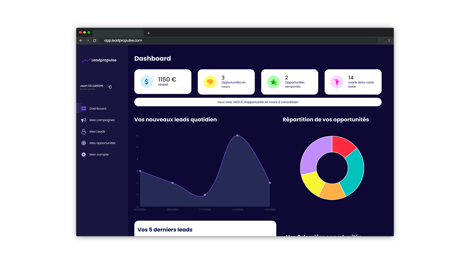Image resolution: width=470 pixels, height=264 pixels.
Task: Open the browser three-dot menu
Action: [389, 40]
